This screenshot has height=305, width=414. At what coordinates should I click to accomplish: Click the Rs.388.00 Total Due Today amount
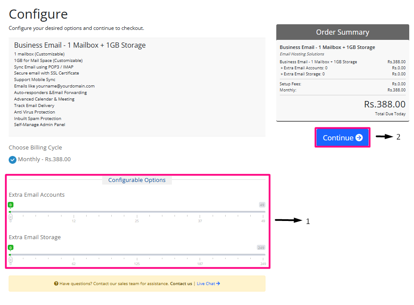(385, 104)
